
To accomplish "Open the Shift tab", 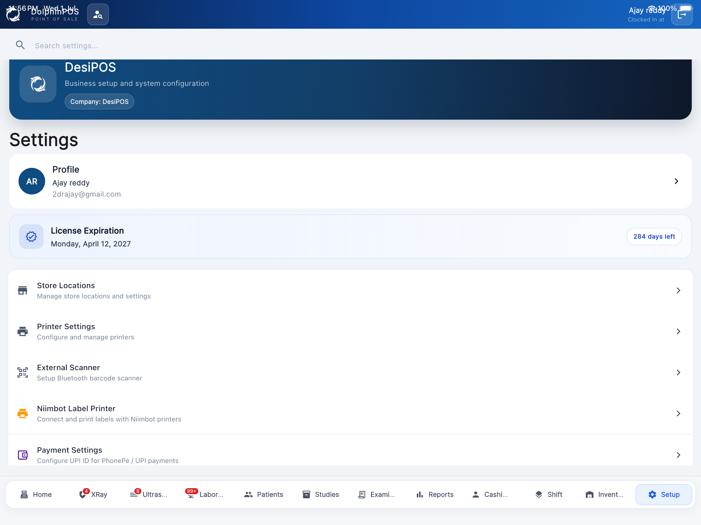I will tap(549, 494).
